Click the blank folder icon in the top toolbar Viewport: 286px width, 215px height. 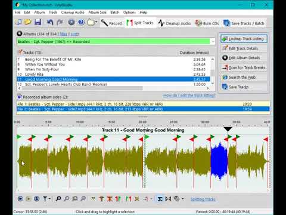pyautogui.click(x=91, y=22)
